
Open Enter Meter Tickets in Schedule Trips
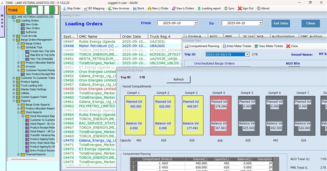click(237, 46)
